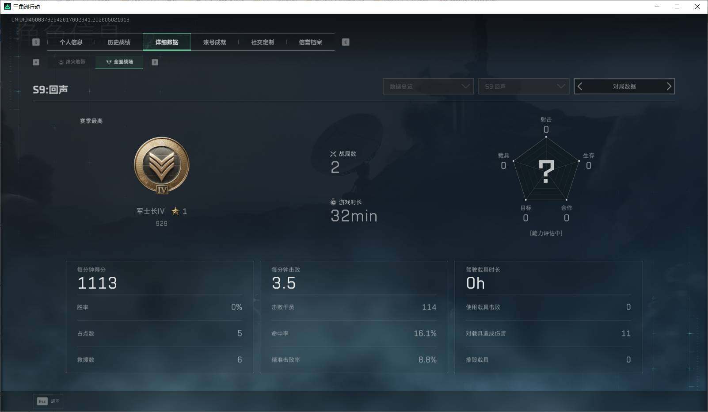Viewport: 708px width, 412px height.
Task: Expand the S9:回声 season dropdown
Action: (x=524, y=86)
